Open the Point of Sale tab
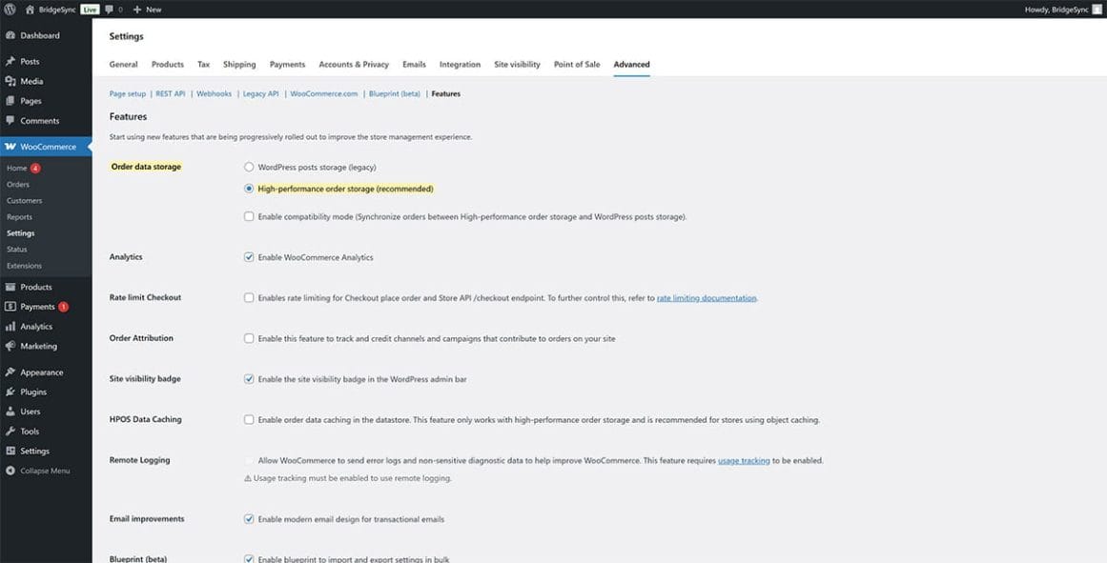1107x563 pixels. [576, 64]
